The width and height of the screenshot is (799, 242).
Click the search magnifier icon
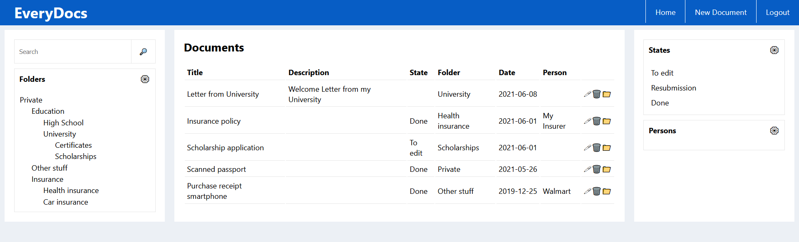[x=143, y=52]
